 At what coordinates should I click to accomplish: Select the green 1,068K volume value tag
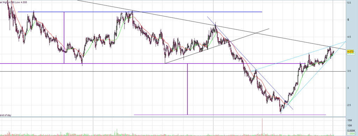tap(351, 133)
